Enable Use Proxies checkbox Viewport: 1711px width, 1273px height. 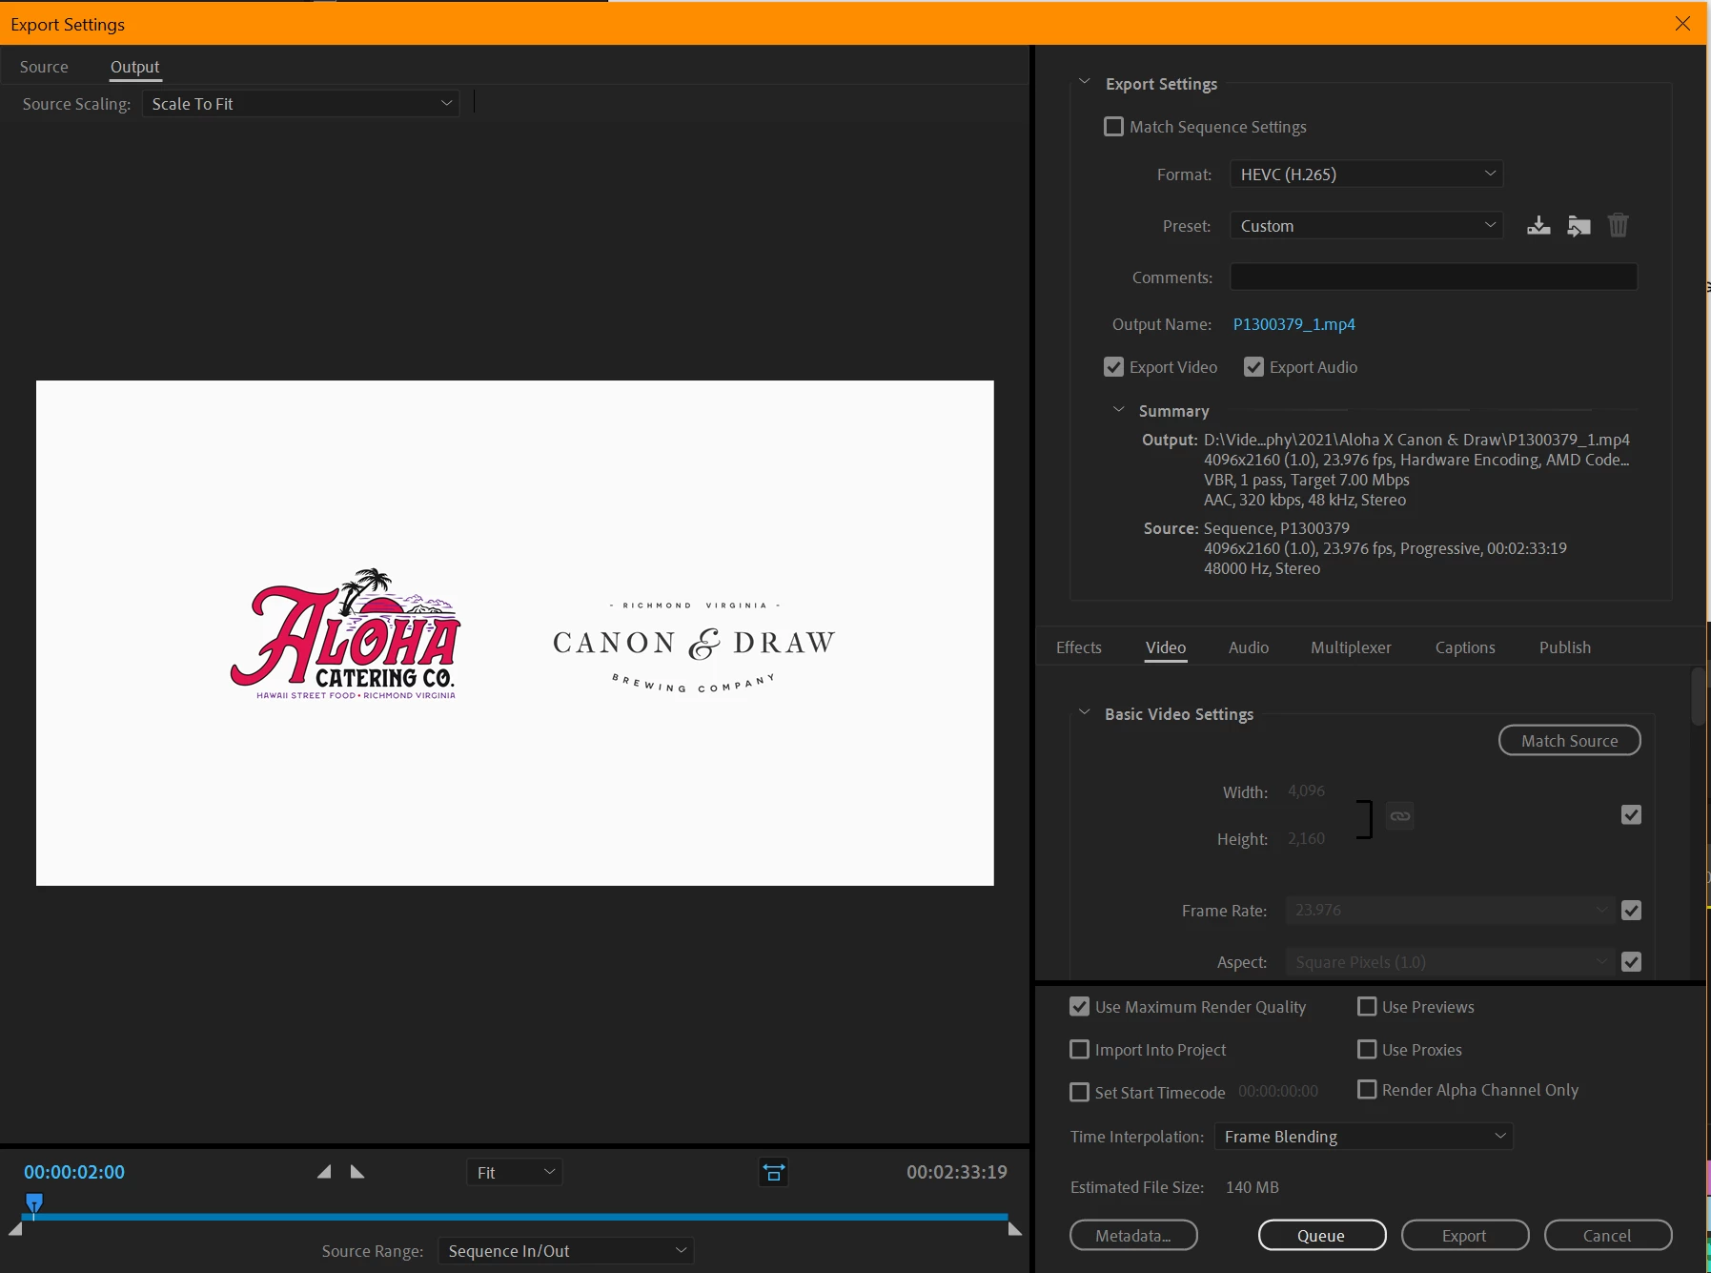click(x=1367, y=1049)
